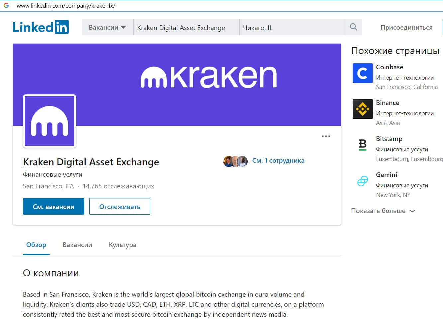Click the Gemini logo icon
The height and width of the screenshot is (319, 443).
[x=362, y=181]
